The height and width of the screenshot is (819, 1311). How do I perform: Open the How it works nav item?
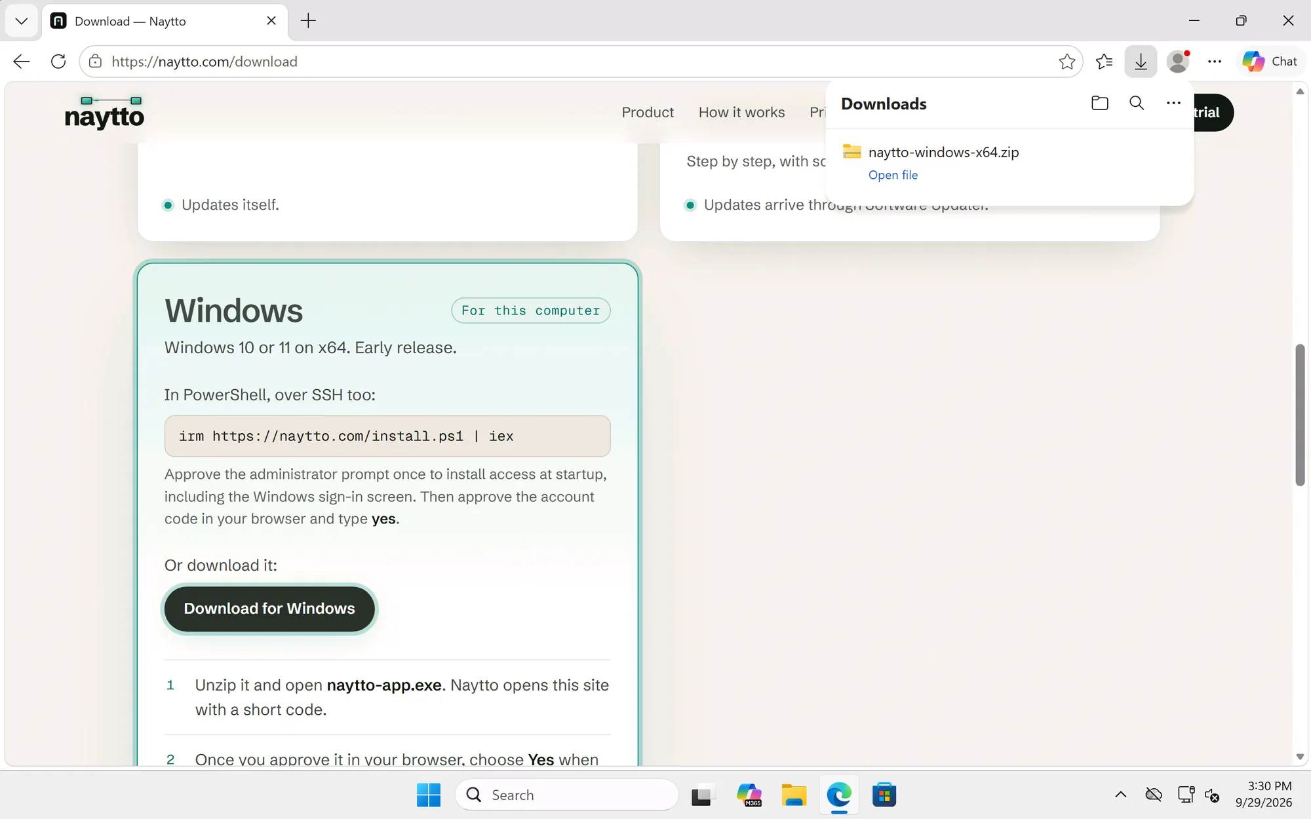pos(741,112)
